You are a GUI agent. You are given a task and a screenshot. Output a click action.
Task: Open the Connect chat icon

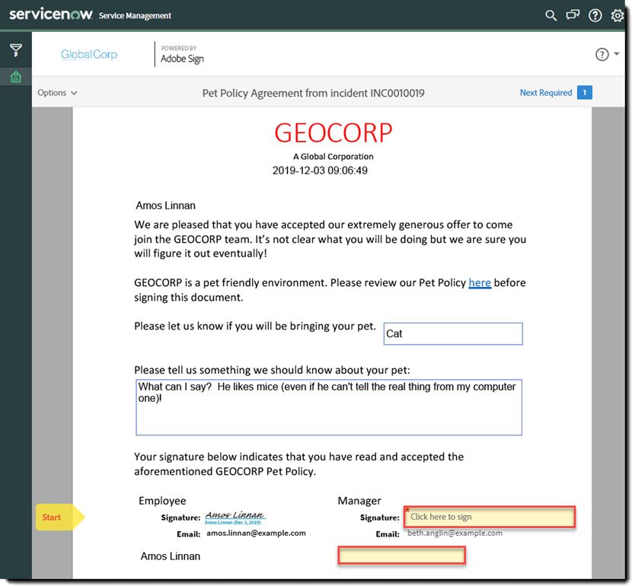click(573, 15)
